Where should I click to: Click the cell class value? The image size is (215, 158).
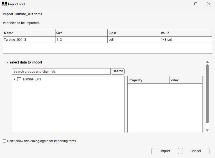134,40
